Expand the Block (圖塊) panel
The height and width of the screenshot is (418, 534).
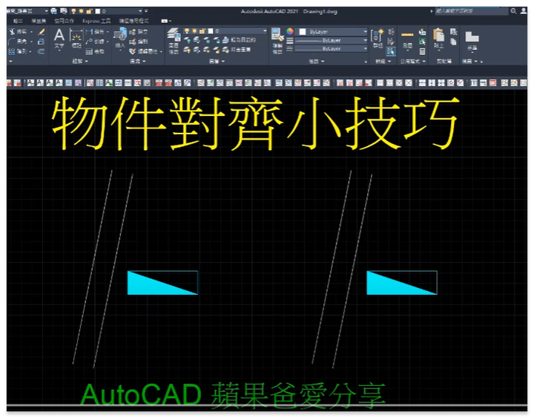[x=138, y=61]
